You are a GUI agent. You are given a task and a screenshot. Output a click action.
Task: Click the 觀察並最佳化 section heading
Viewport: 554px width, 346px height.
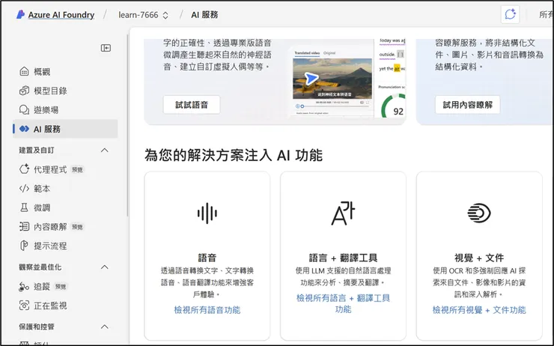[40, 267]
